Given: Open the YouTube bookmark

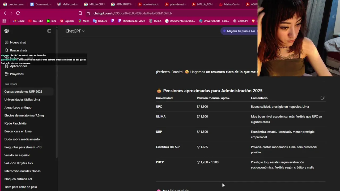Looking at the screenshot, I should pyautogui.click(x=35, y=21).
